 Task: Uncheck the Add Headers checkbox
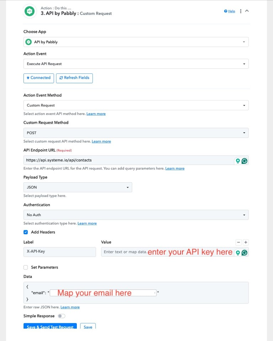click(x=26, y=232)
